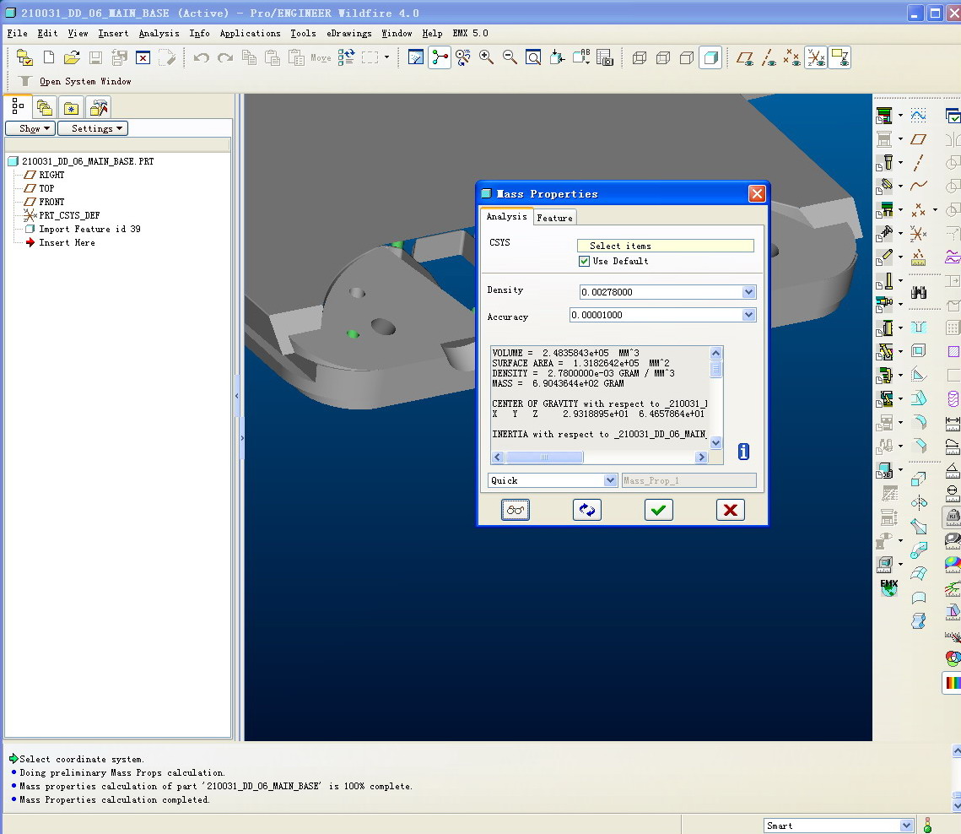Toggle Datum Planes visibility
The width and height of the screenshot is (961, 834).
(745, 57)
